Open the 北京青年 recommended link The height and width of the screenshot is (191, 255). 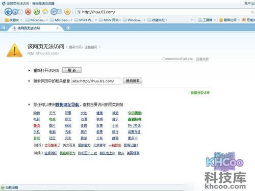coord(99,145)
